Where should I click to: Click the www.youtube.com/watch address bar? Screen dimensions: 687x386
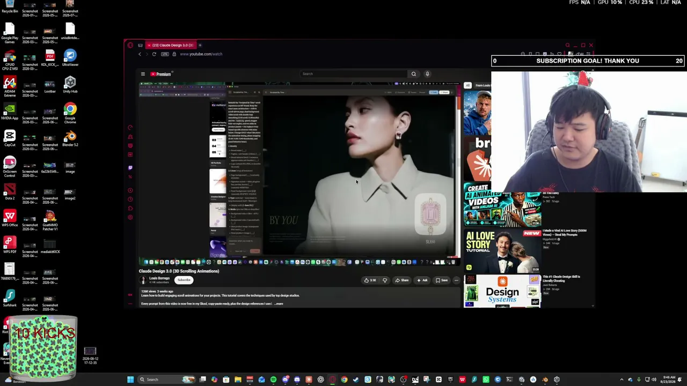click(x=201, y=54)
